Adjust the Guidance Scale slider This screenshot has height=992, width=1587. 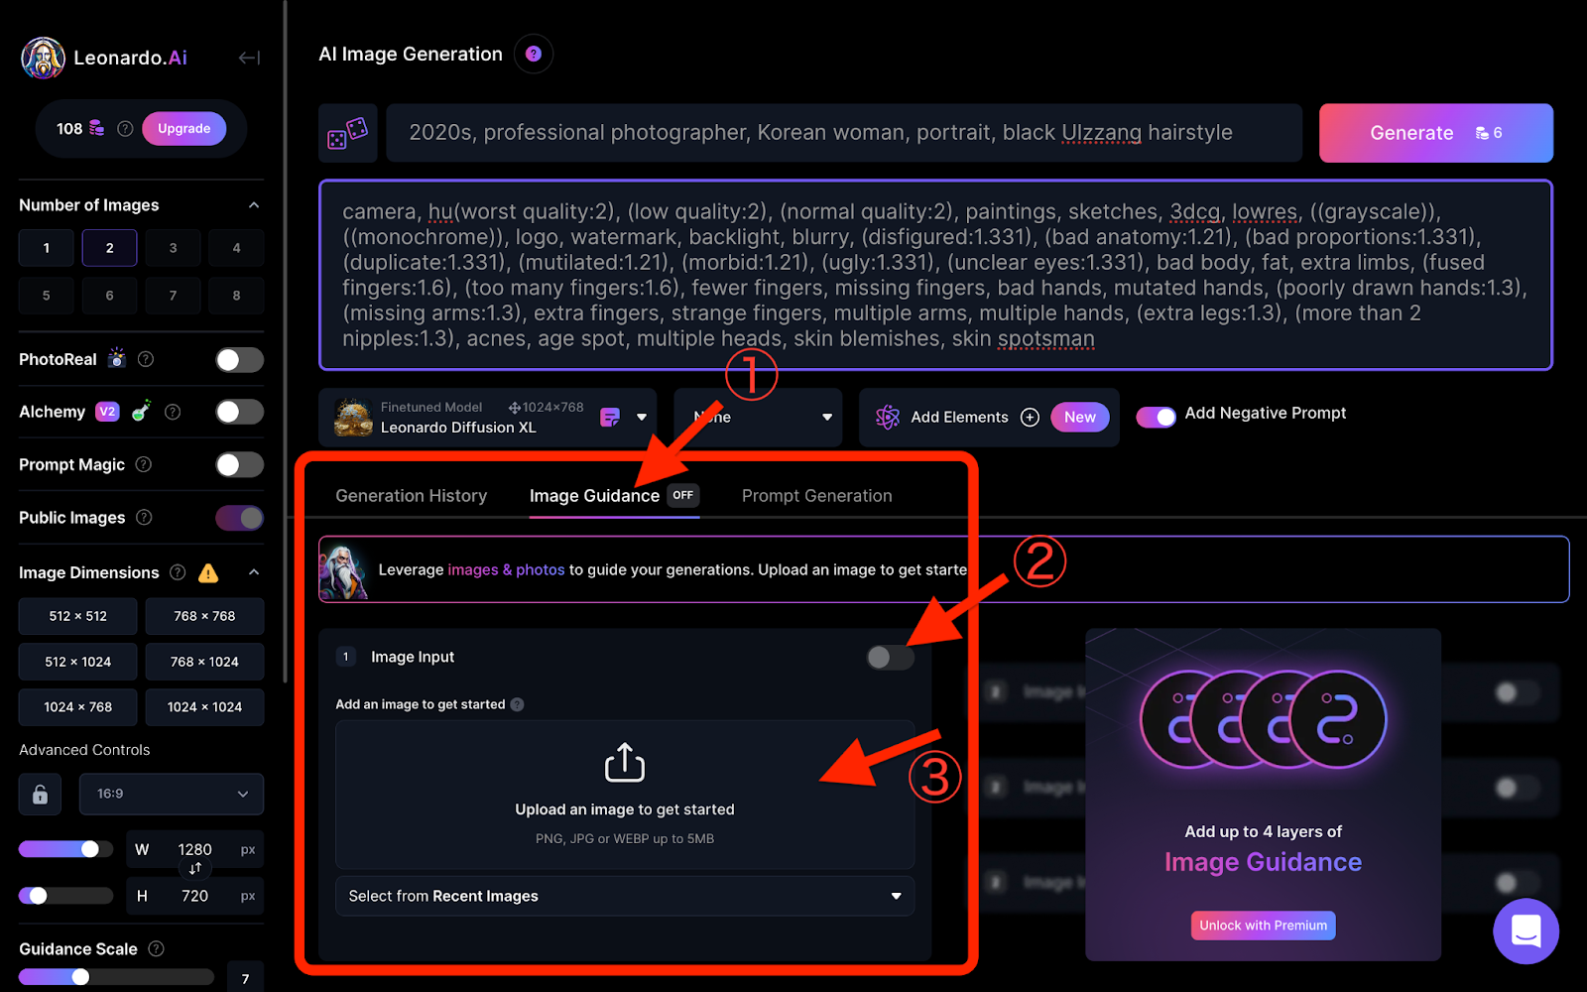[x=115, y=977]
